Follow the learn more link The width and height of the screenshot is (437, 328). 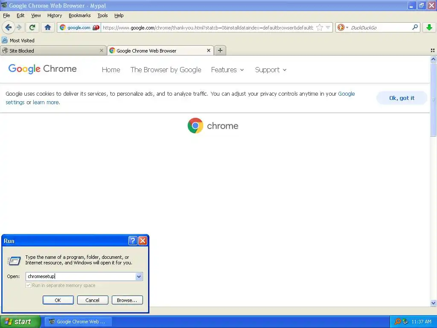(46, 102)
